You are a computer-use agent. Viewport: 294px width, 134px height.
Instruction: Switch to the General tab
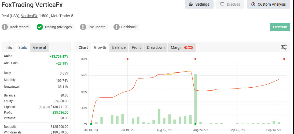(39, 47)
